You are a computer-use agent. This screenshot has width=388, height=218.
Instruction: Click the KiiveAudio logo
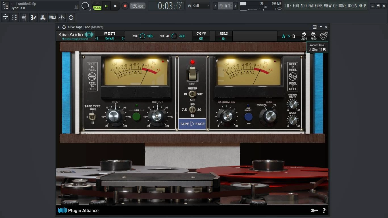pyautogui.click(x=76, y=36)
